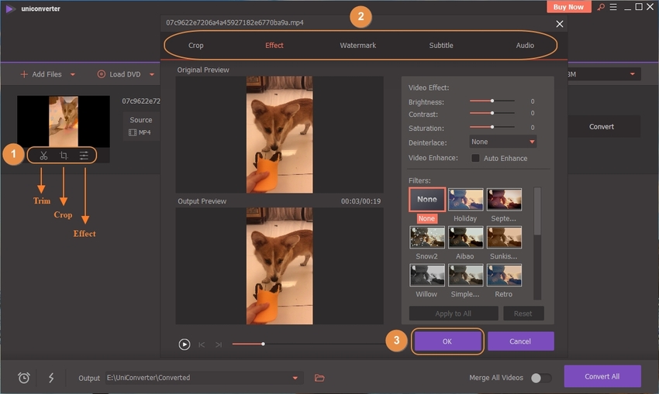Click the Trim scissors icon

coord(43,156)
